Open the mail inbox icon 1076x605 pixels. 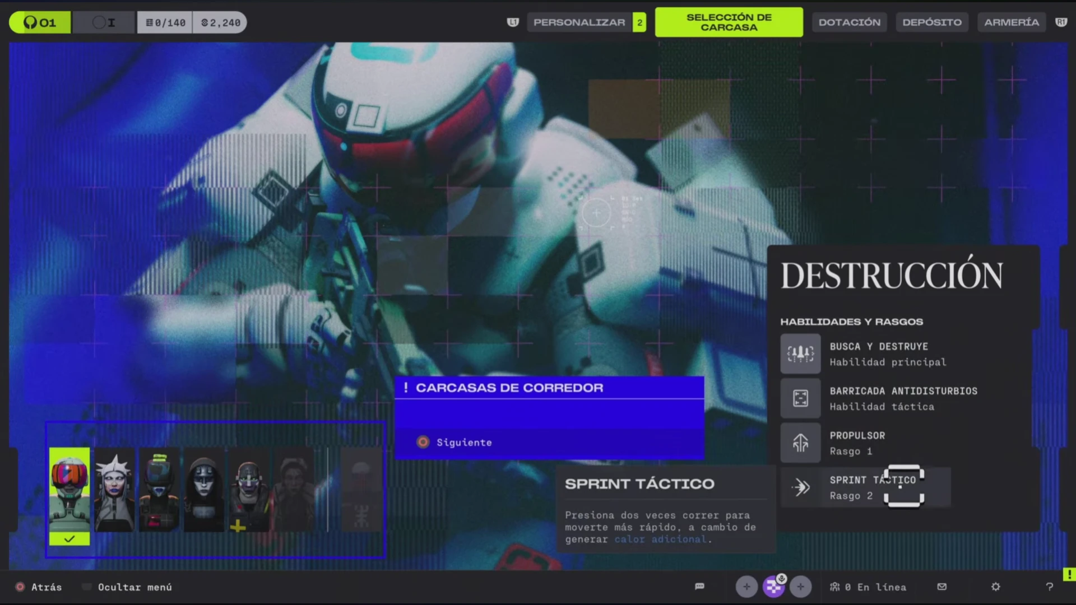942,587
